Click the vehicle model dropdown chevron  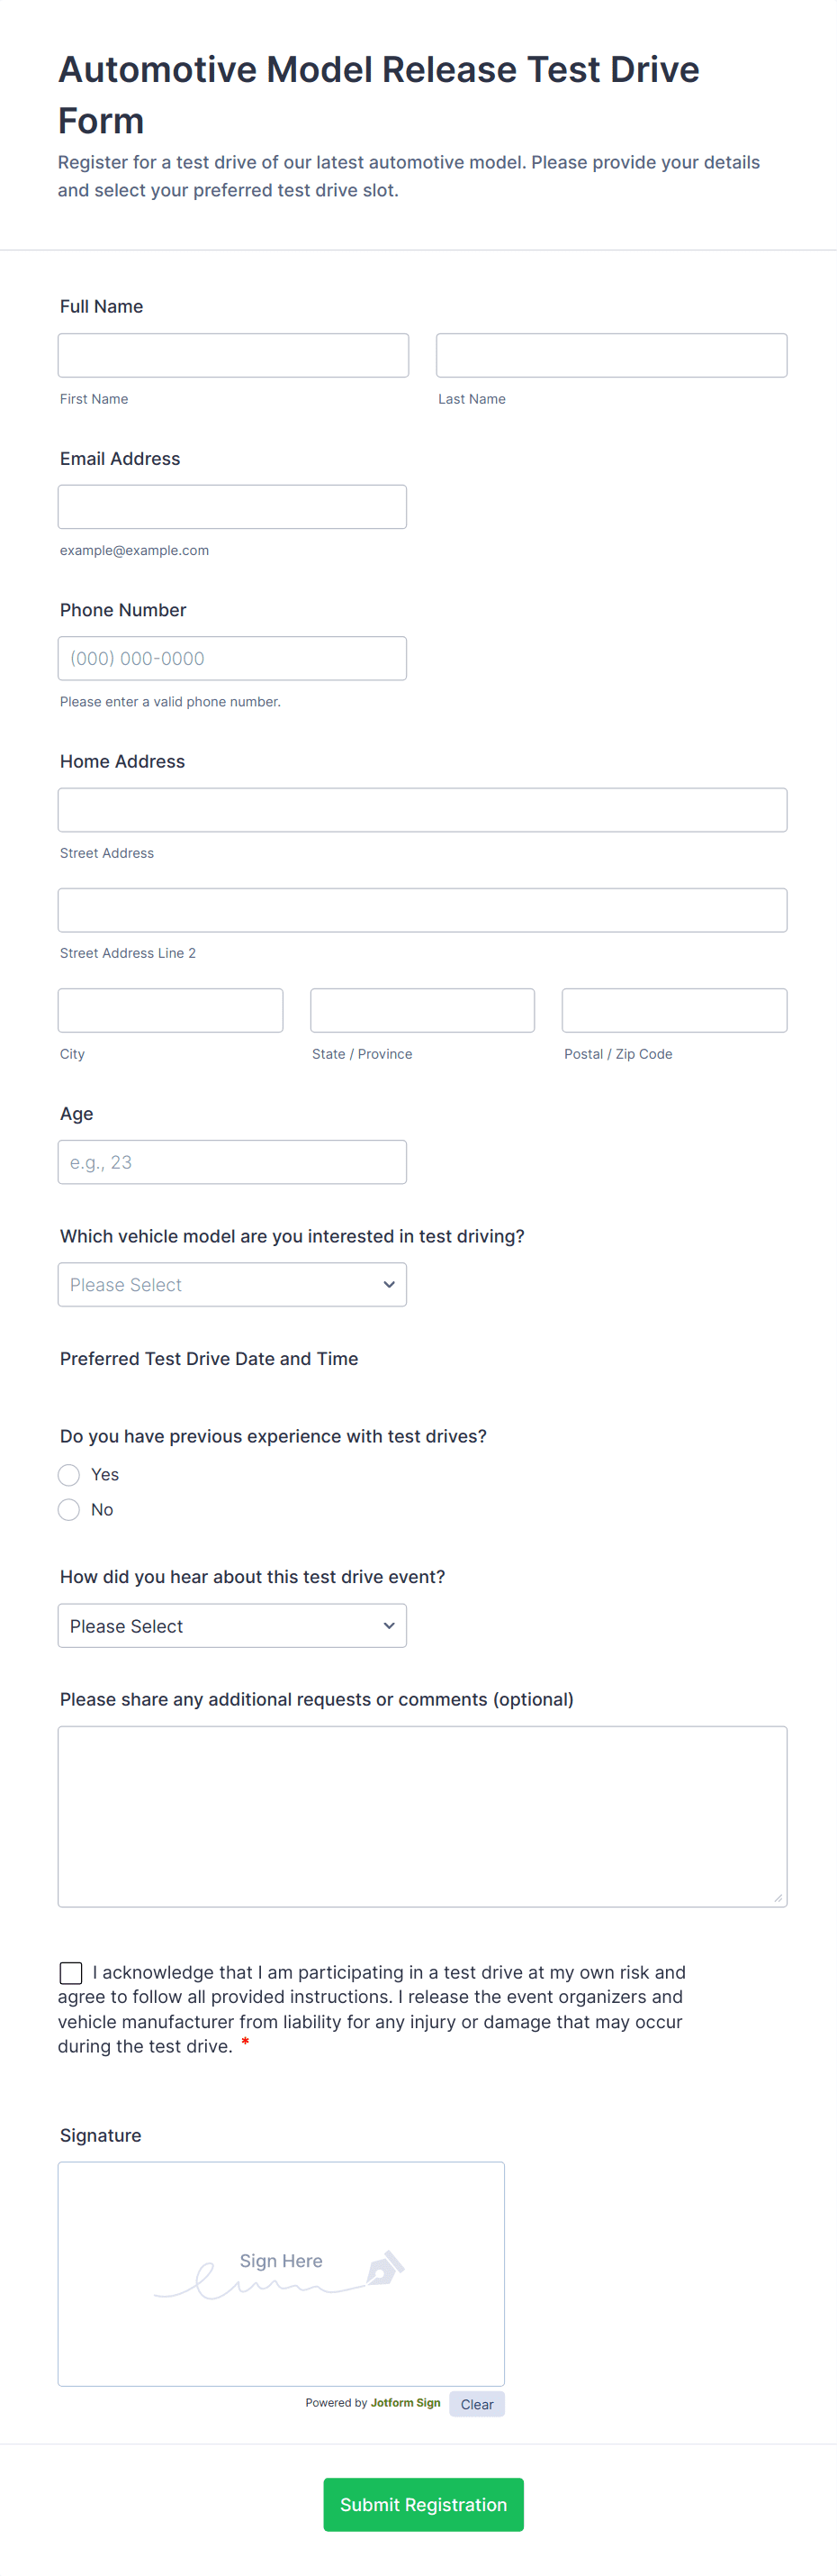coord(389,1284)
